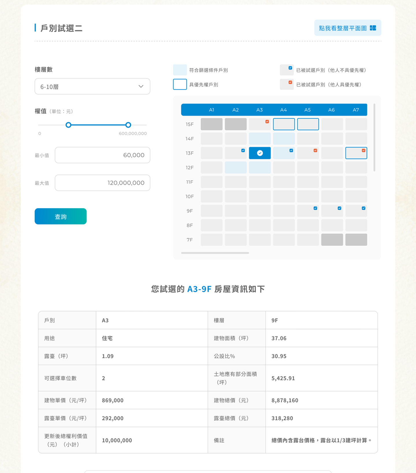Click blue checkmark on A2 13F
The image size is (416, 473).
[243, 150]
